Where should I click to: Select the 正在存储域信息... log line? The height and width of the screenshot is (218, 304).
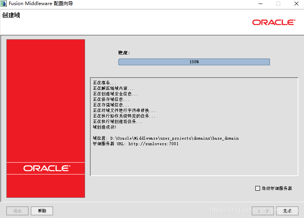111,105
